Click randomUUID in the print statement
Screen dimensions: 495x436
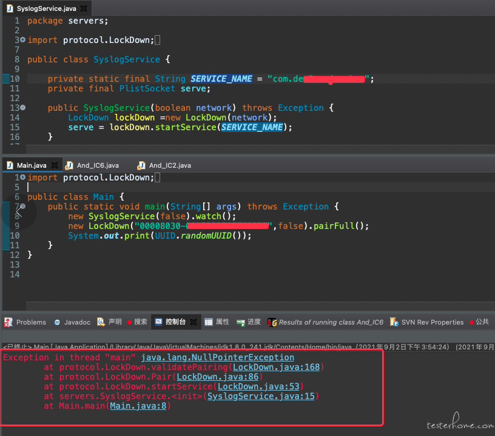point(206,236)
